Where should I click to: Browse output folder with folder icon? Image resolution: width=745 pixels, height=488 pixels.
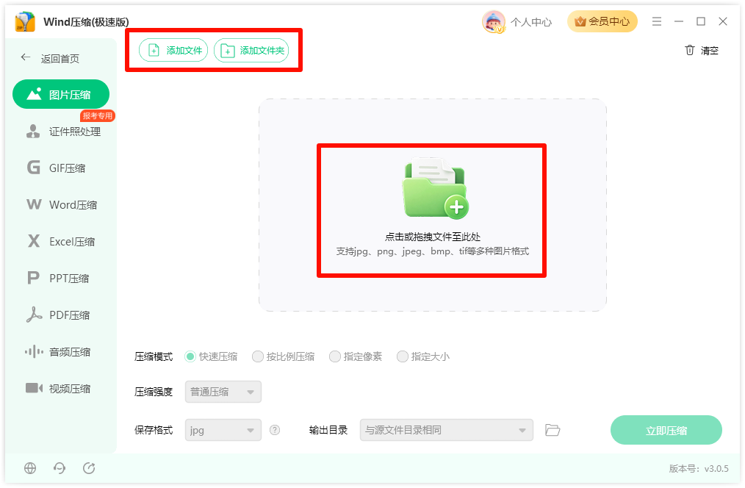(x=552, y=430)
